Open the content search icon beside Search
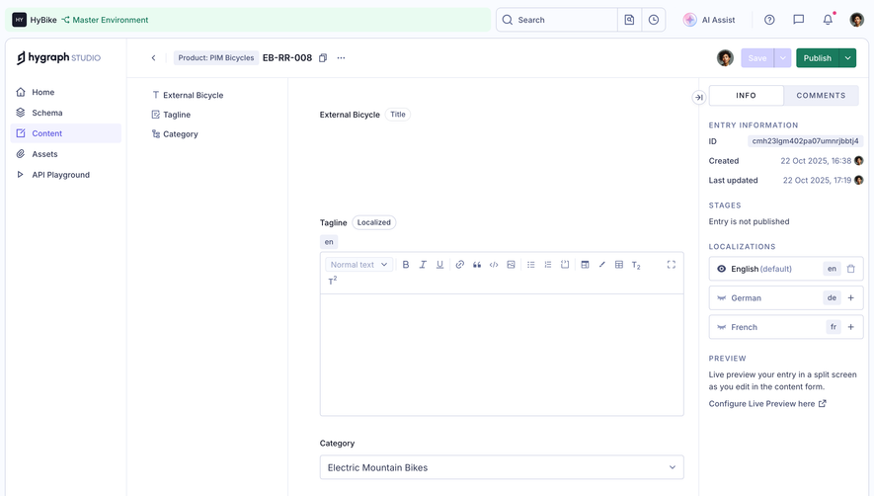This screenshot has height=496, width=874. pyautogui.click(x=629, y=20)
